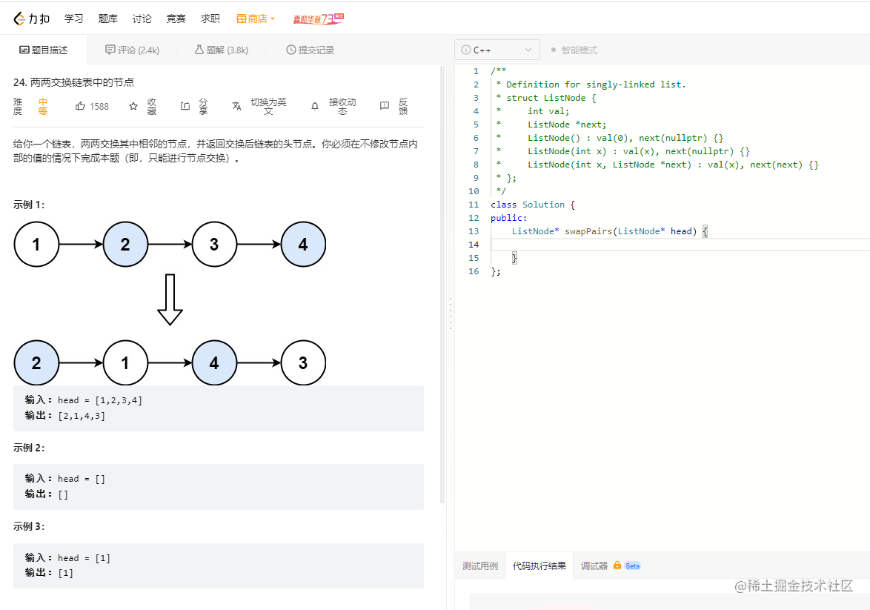Click the 示例 2 heading

point(29,448)
